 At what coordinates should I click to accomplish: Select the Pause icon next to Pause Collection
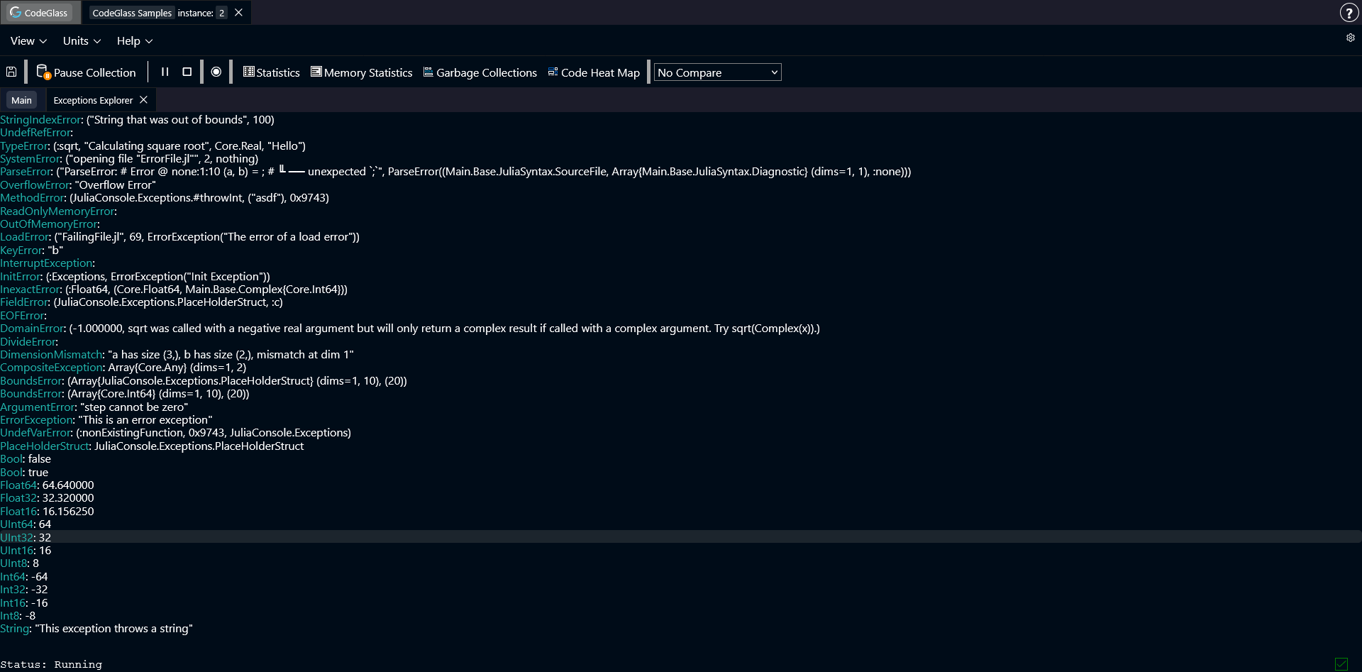[165, 72]
